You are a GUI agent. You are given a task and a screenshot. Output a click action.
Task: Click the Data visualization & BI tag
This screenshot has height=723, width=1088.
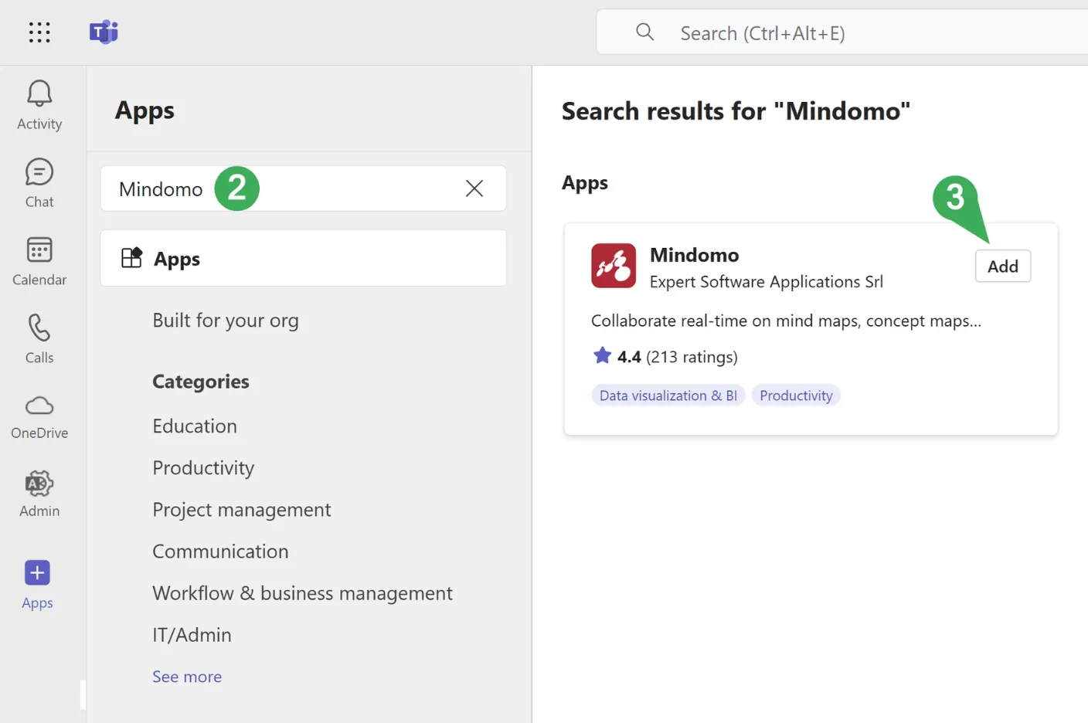[x=668, y=395]
